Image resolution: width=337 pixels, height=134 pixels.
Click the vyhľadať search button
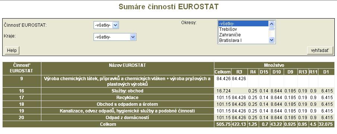(x=320, y=50)
